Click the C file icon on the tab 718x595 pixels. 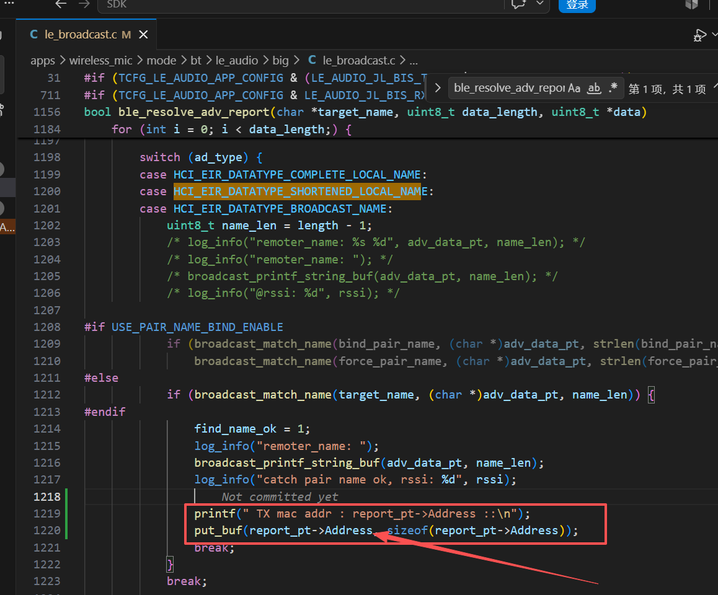[x=33, y=34]
